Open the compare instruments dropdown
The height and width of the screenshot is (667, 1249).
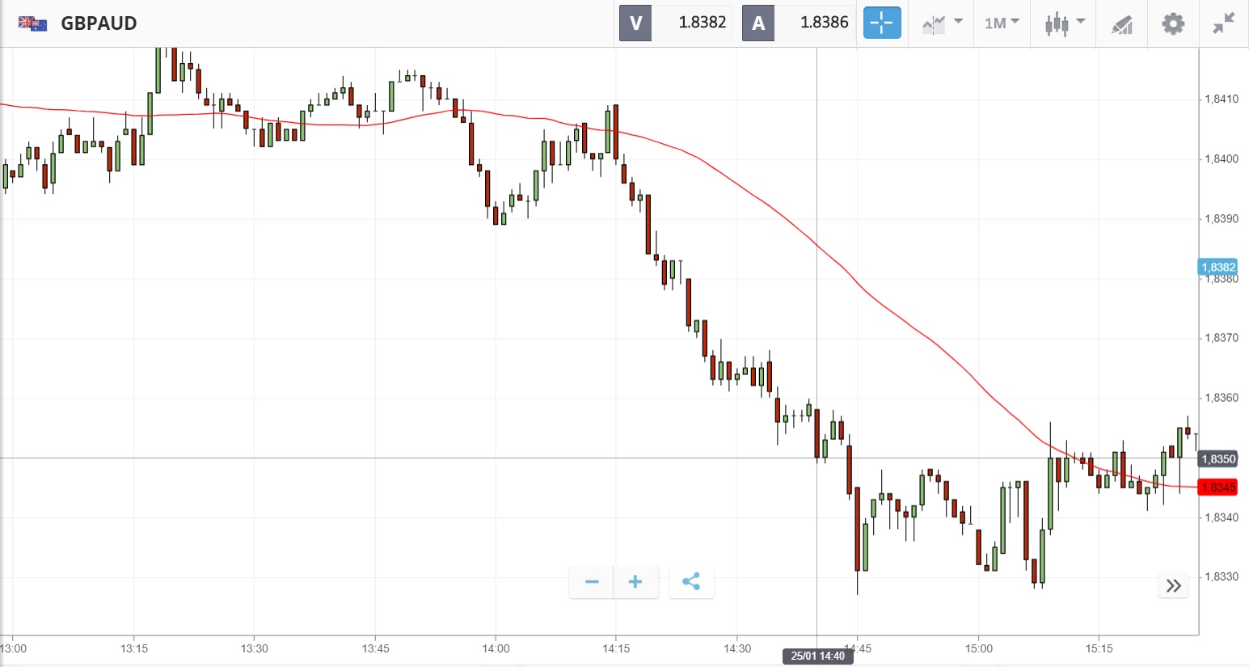(942, 23)
